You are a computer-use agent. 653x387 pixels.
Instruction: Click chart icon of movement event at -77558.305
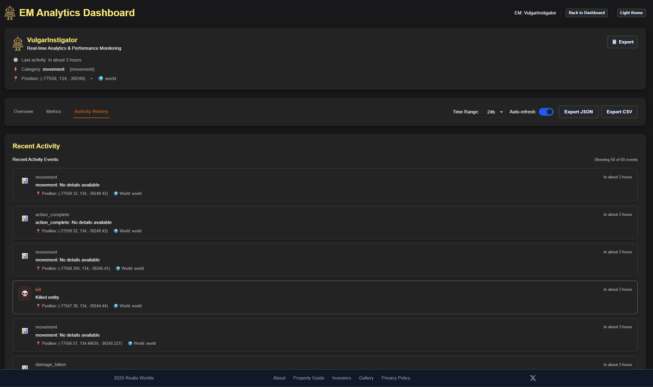[24, 256]
